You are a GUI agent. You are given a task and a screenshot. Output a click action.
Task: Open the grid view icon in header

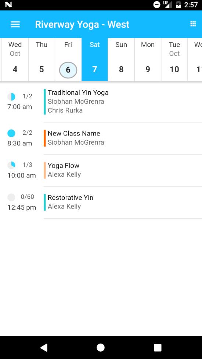(x=193, y=24)
